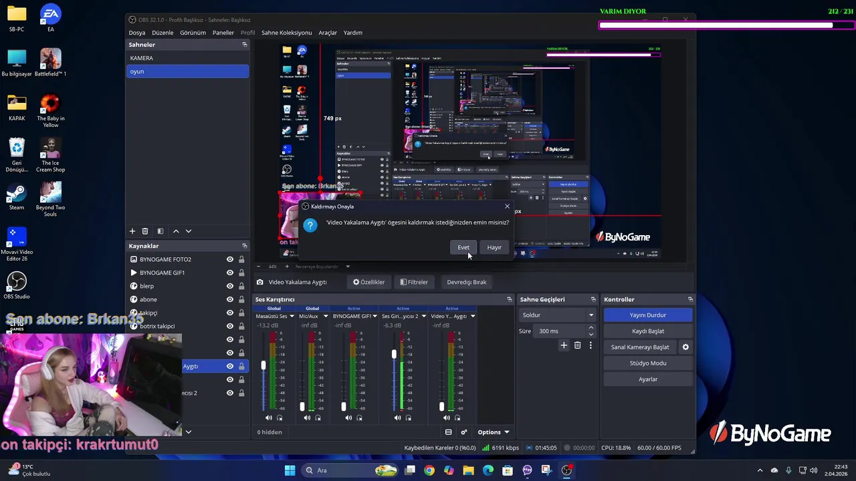856x481 pixels.
Task: Hide the takipçi source with its eye icon
Action: 230,313
